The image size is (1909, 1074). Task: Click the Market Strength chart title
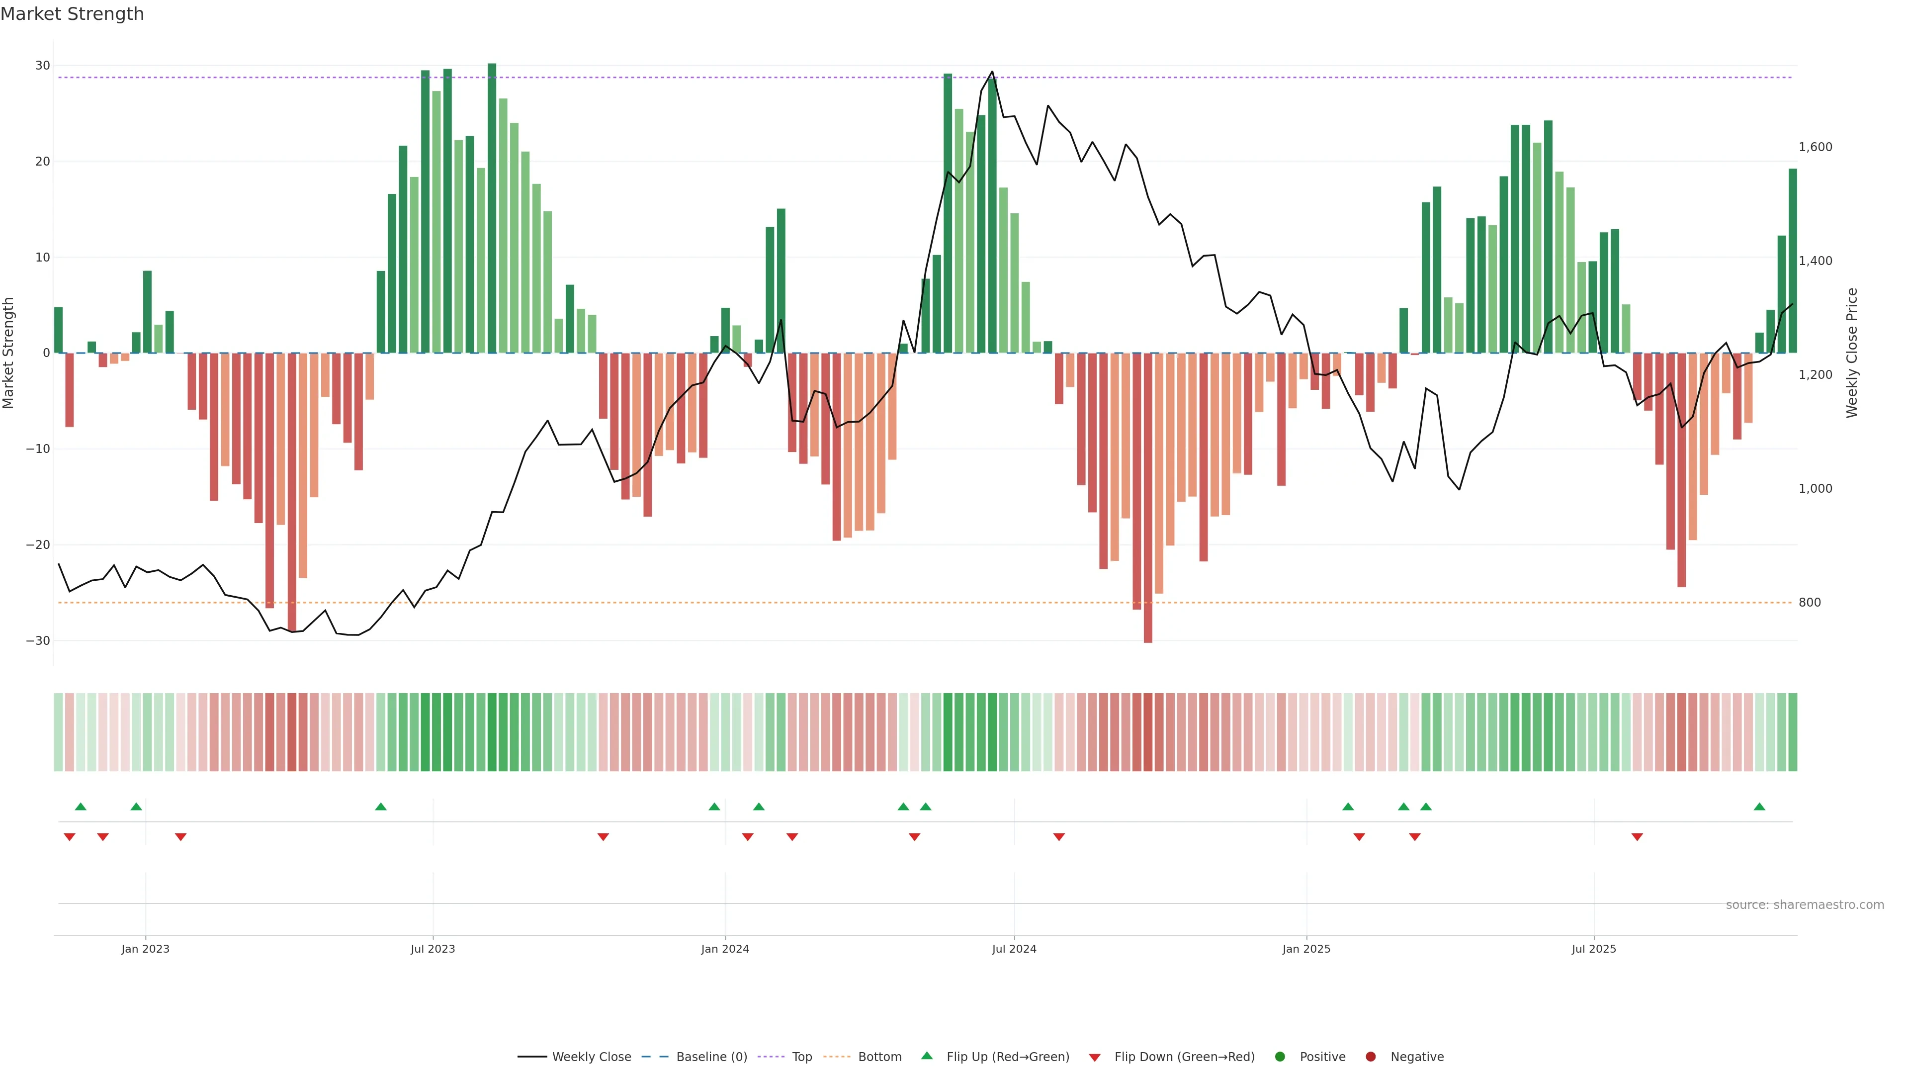coord(72,14)
